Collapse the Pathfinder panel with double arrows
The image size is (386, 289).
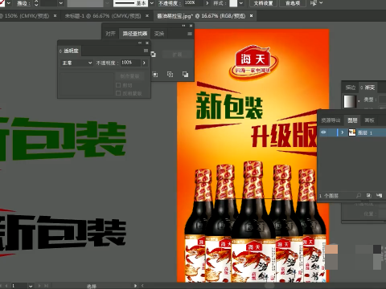click(183, 26)
